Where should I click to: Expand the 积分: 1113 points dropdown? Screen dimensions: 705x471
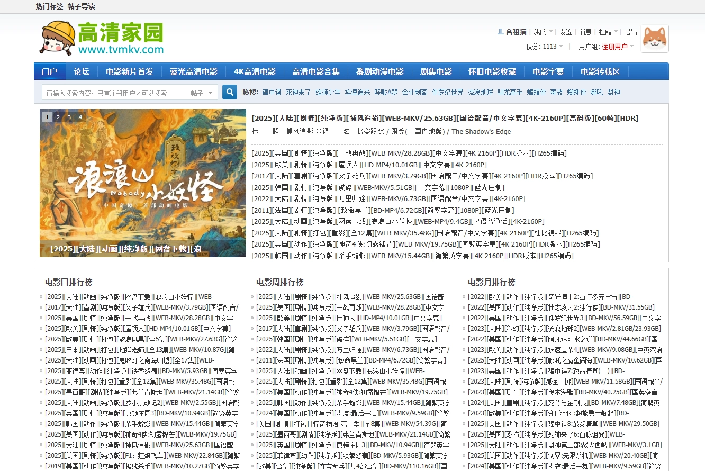coord(544,47)
